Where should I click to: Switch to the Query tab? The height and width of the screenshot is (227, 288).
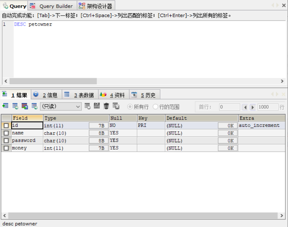(x=14, y=6)
